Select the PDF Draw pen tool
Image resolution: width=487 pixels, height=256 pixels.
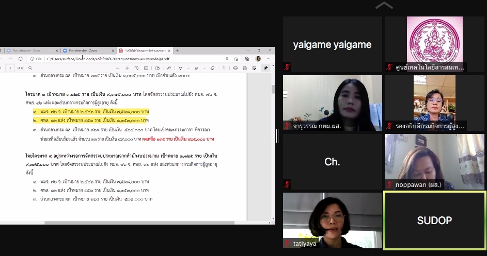[x=180, y=68]
